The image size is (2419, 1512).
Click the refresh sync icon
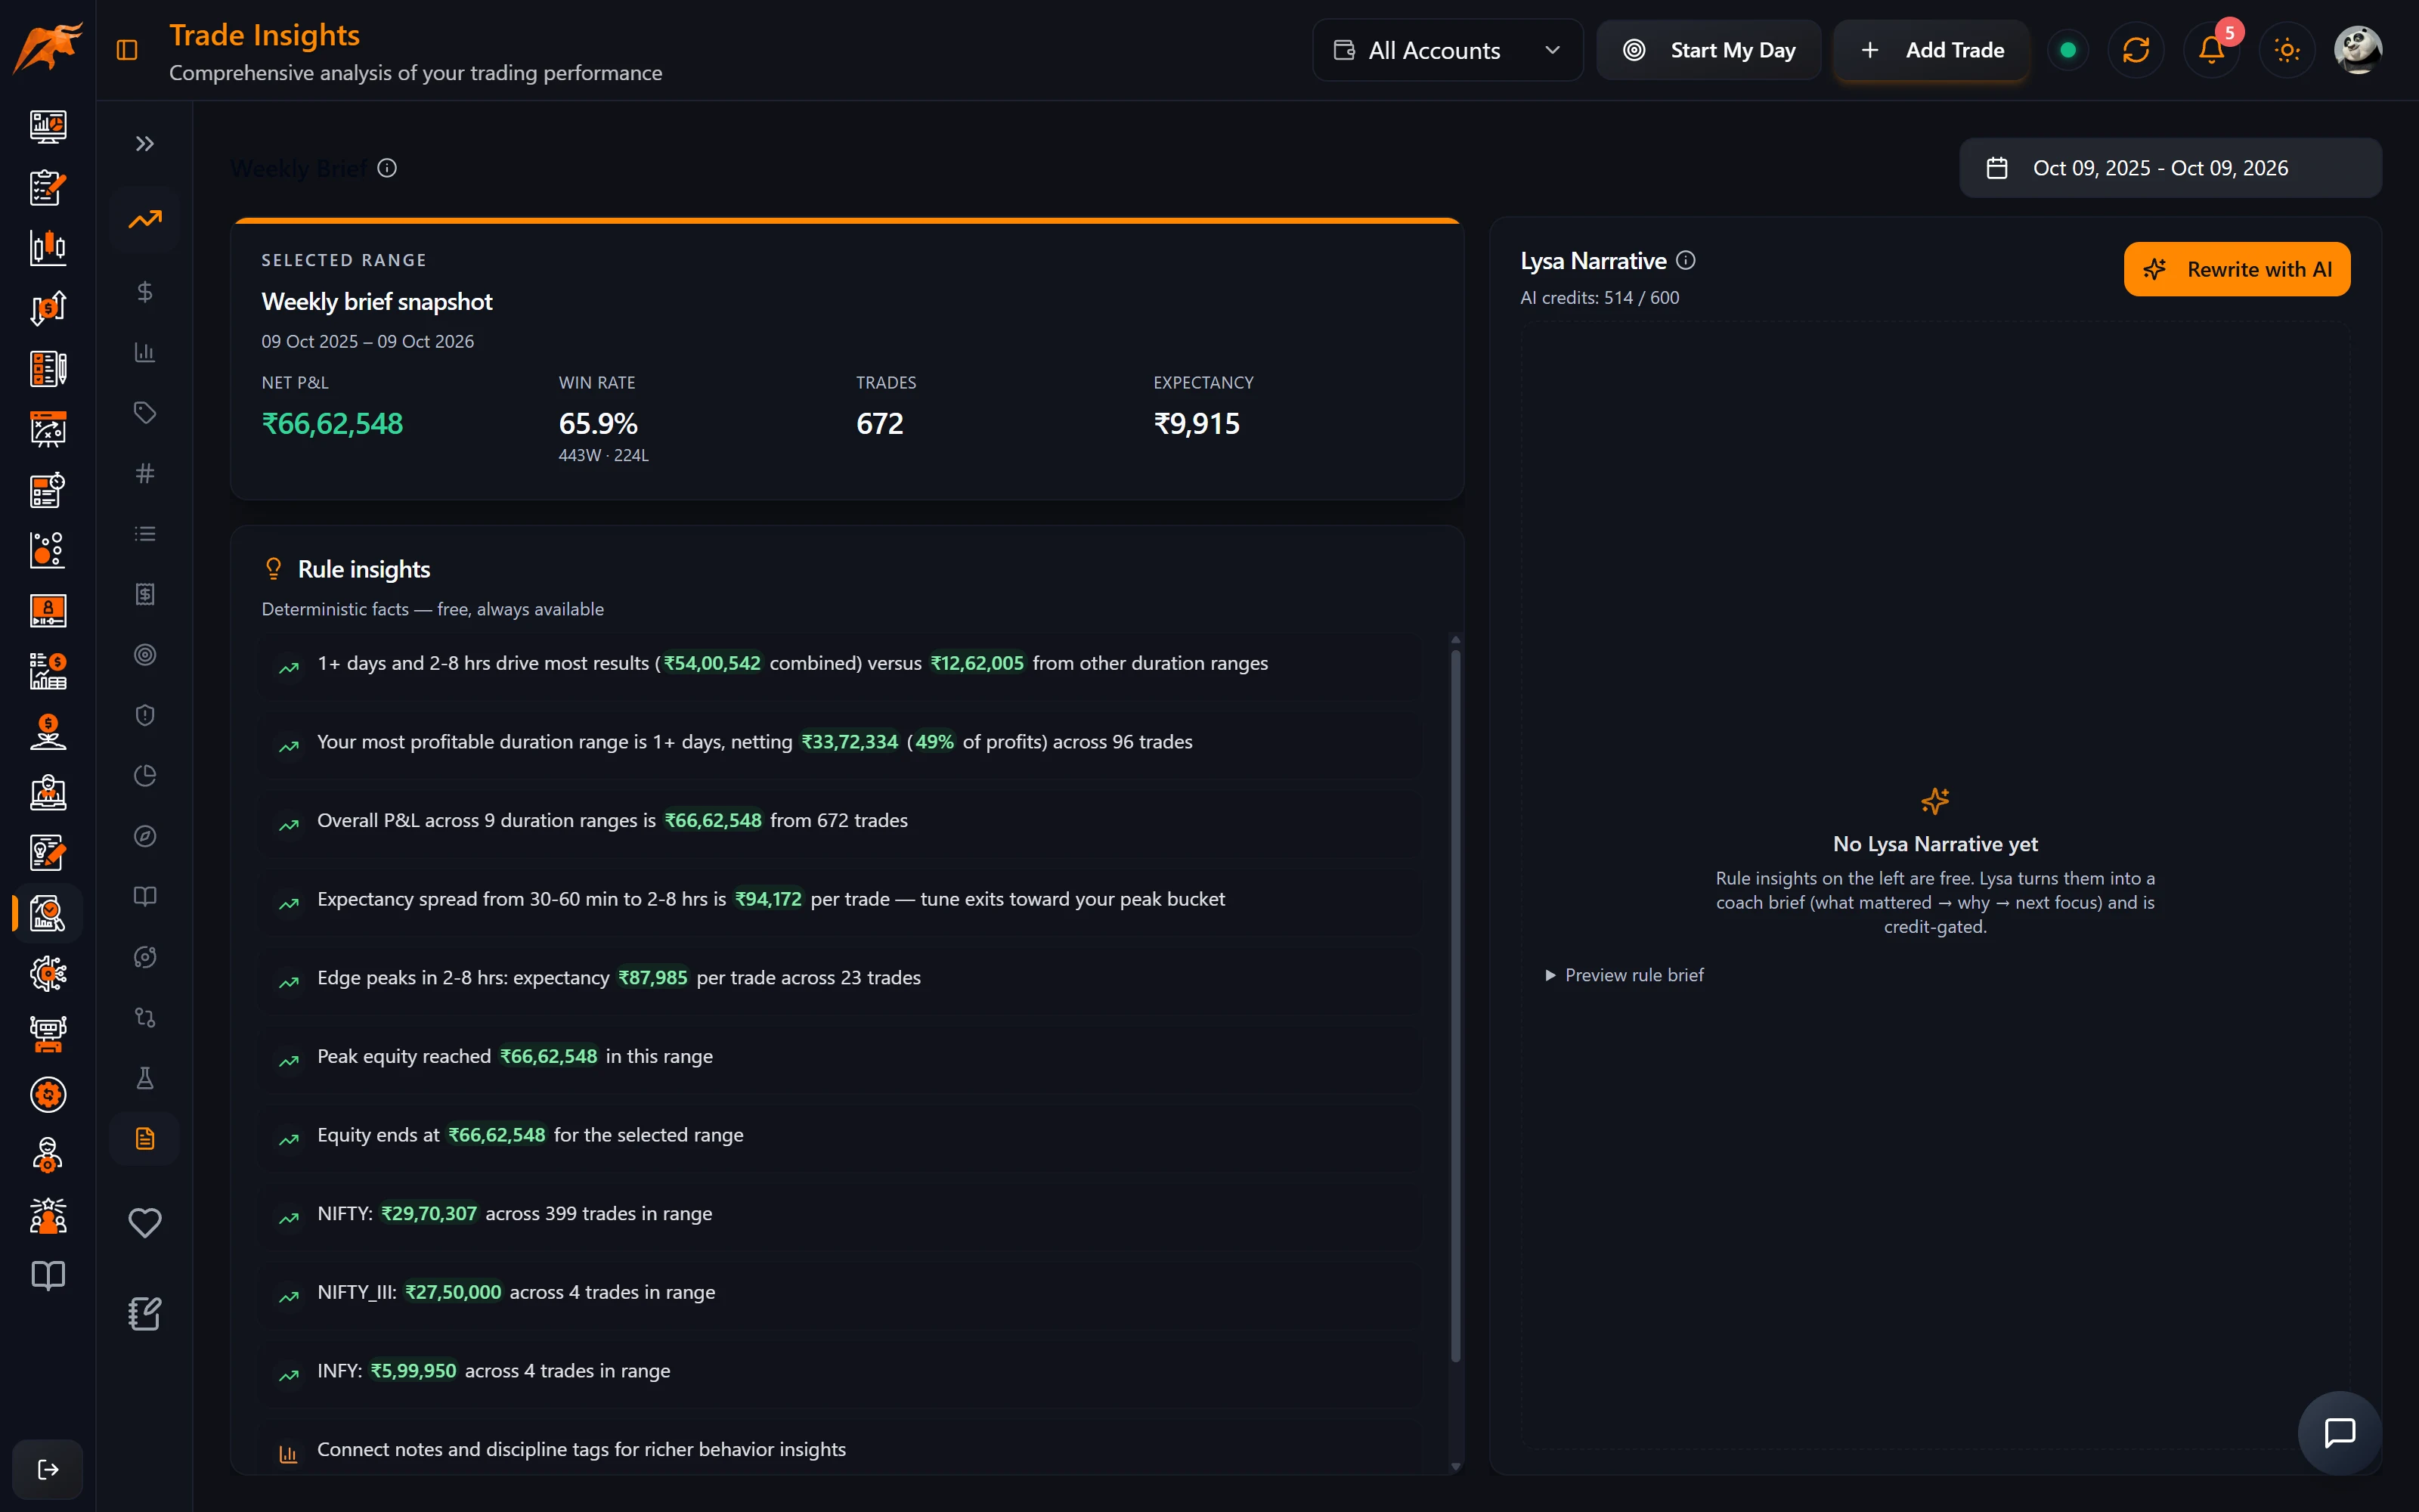[x=2136, y=50]
